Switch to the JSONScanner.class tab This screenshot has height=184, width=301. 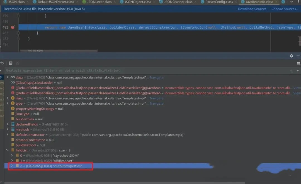pos(178,2)
